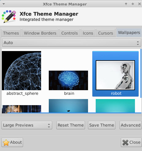Screen dimensions: 142x151
Task: Maximize window with the plus icon
Action: click(x=133, y=4)
